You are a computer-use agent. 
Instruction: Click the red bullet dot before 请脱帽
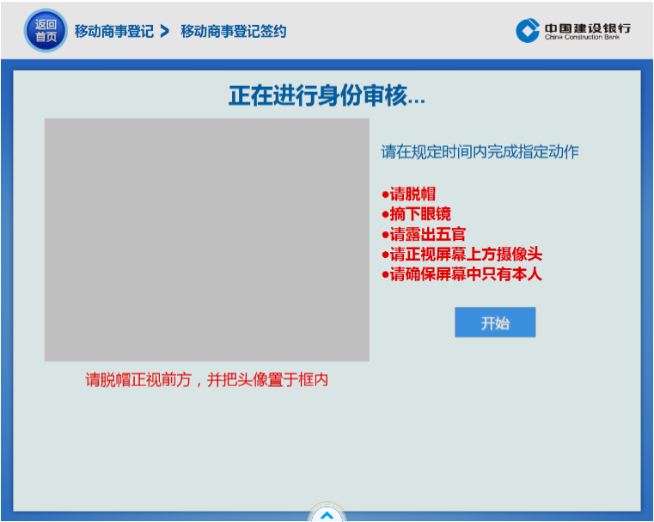(385, 194)
